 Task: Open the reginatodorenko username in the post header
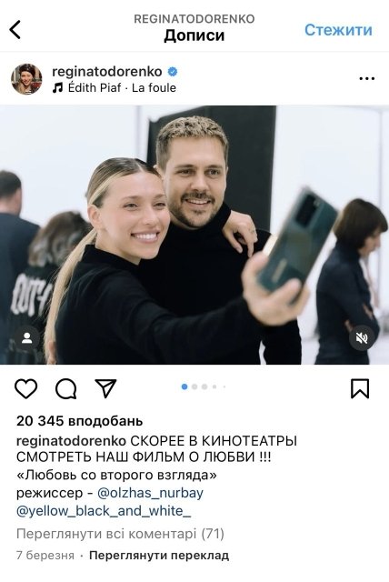click(x=107, y=71)
